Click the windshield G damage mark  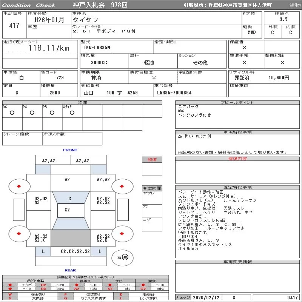[x=70, y=198]
